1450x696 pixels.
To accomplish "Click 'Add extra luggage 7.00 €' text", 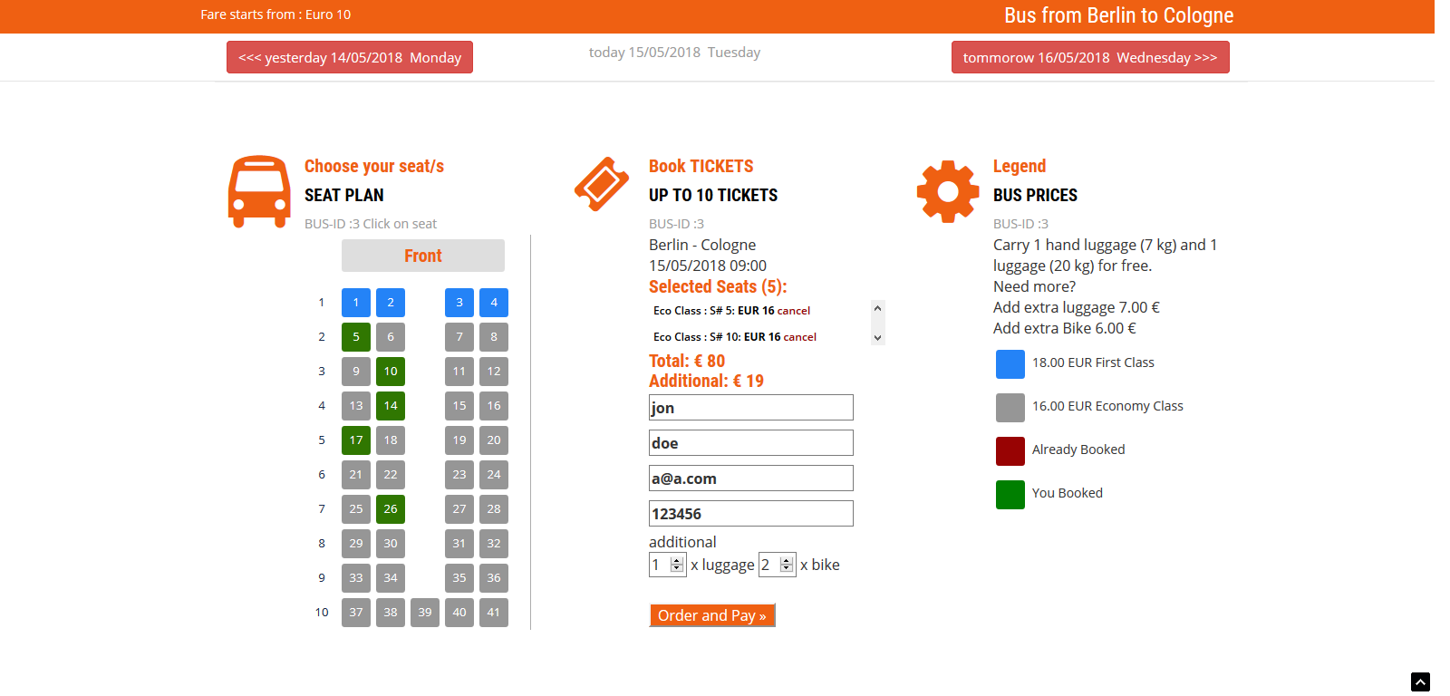I will (1077, 307).
